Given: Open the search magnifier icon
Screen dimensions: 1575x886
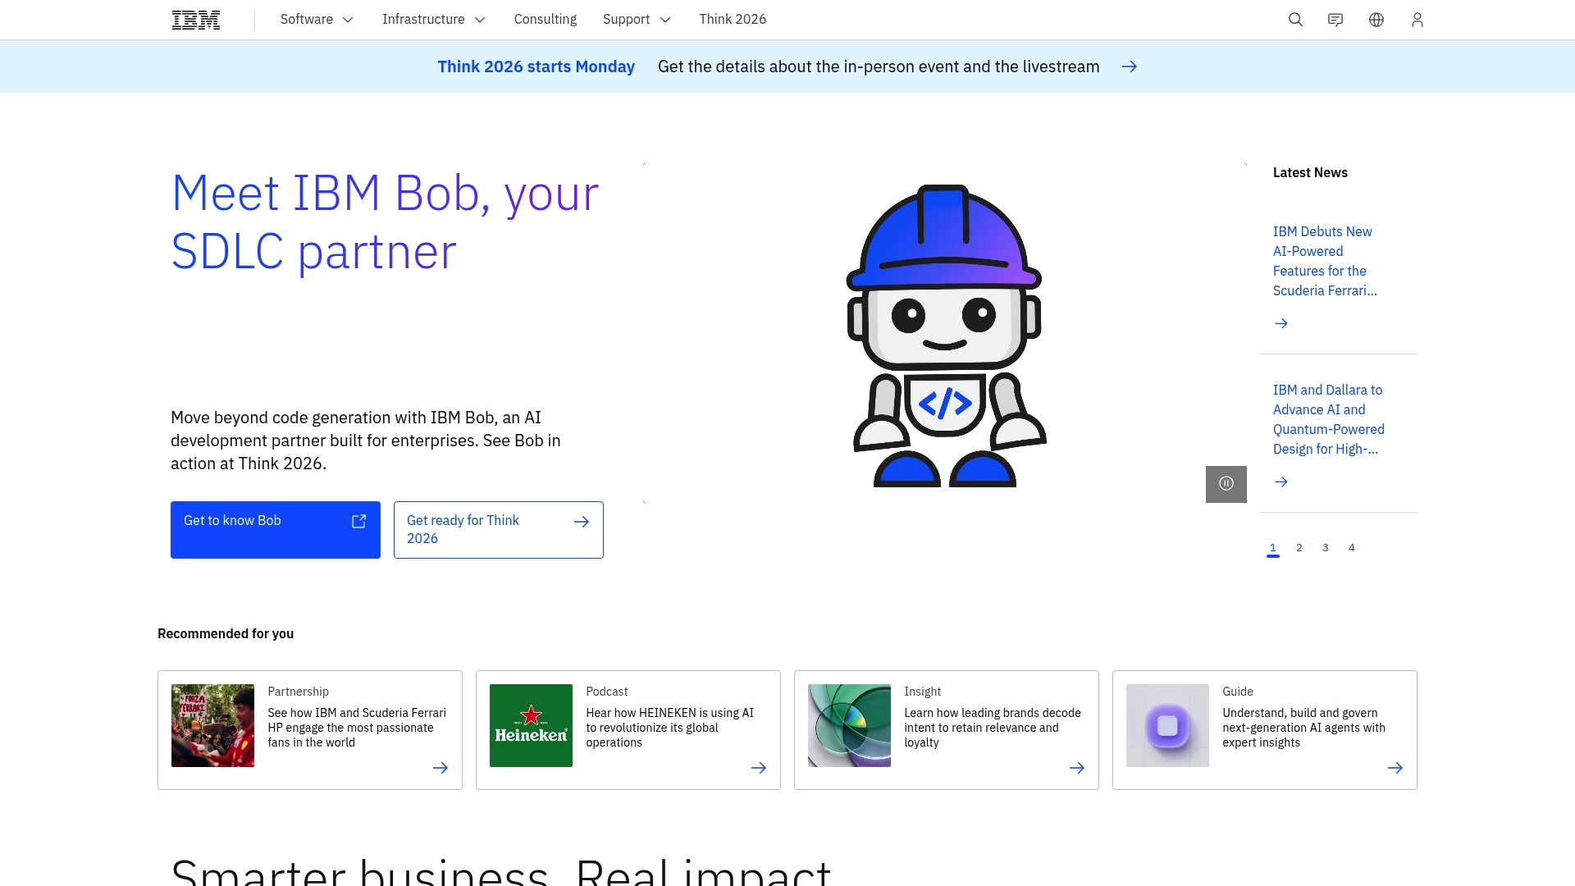Looking at the screenshot, I should pyautogui.click(x=1295, y=20).
